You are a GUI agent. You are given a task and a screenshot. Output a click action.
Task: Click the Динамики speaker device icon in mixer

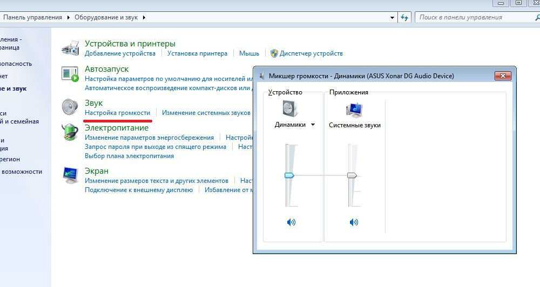click(x=291, y=108)
